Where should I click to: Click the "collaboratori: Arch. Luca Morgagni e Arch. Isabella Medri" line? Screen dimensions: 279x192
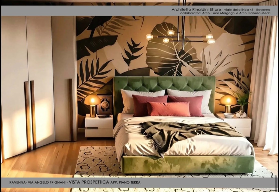pos(225,13)
